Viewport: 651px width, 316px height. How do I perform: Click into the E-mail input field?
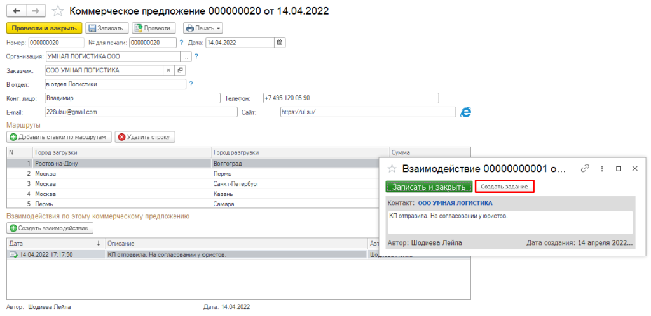pos(140,112)
